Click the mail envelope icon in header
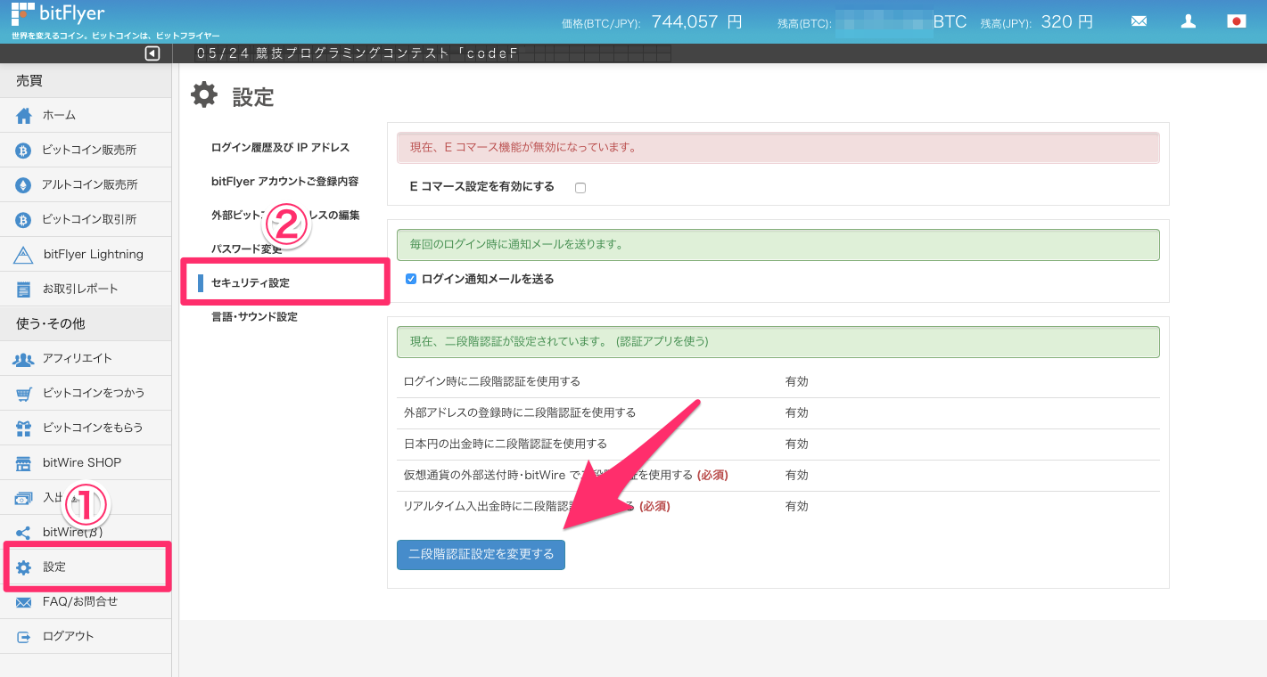 pos(1139,21)
